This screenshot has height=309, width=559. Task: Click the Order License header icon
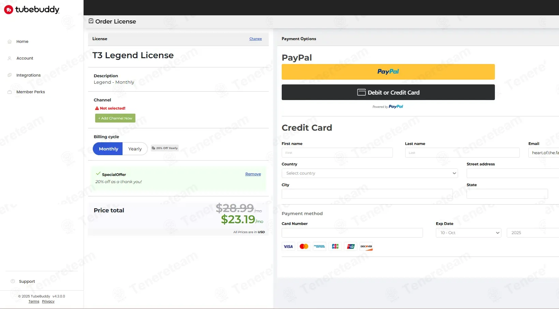tap(91, 21)
